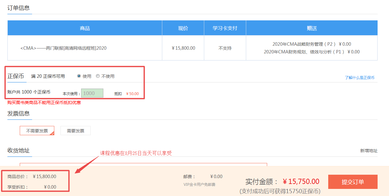The height and width of the screenshot is (196, 389).
Task: Click the 正保币 section heading
Action: pyautogui.click(x=16, y=76)
